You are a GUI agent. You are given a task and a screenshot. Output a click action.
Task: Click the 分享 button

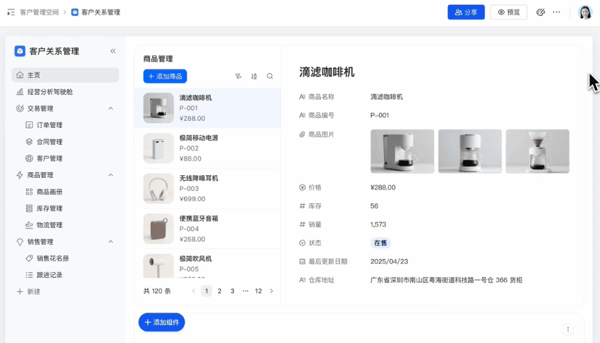[x=466, y=12]
